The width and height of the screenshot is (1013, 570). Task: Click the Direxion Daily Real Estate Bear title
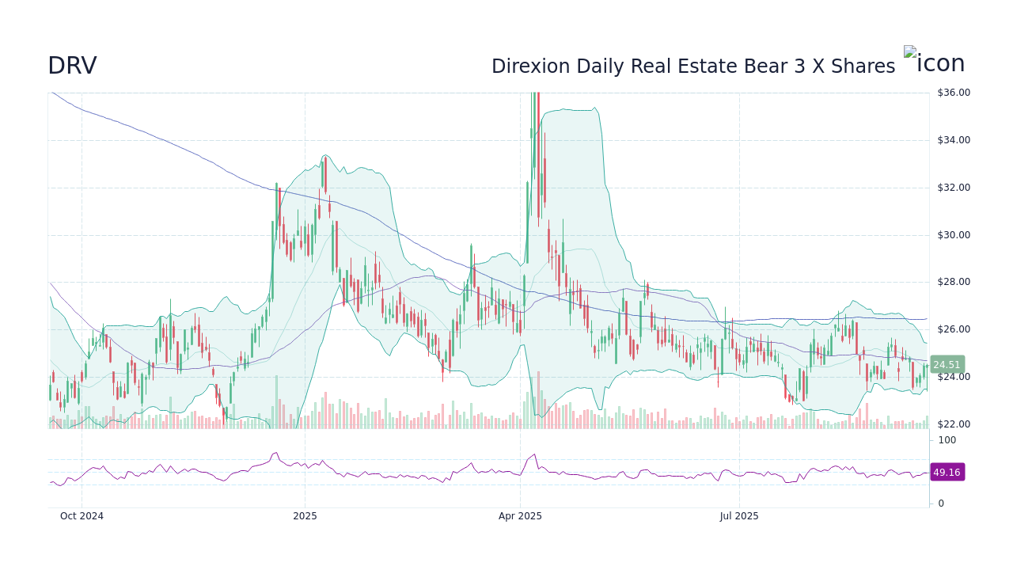pyautogui.click(x=693, y=66)
